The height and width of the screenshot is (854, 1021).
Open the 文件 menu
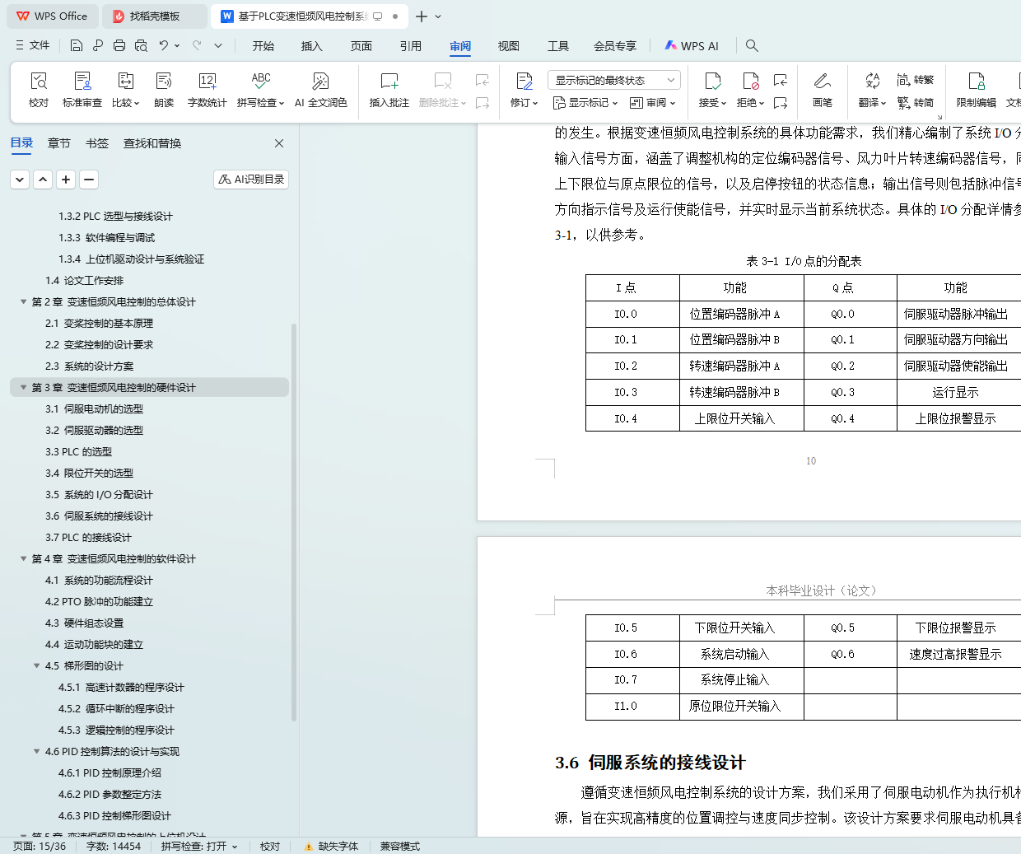tap(32, 46)
